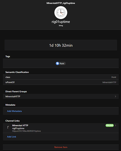Open the MinerstatHTTP parent group row

point(61,96)
